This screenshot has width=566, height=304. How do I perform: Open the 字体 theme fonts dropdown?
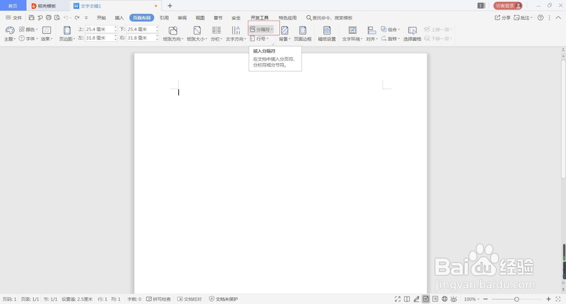28,38
